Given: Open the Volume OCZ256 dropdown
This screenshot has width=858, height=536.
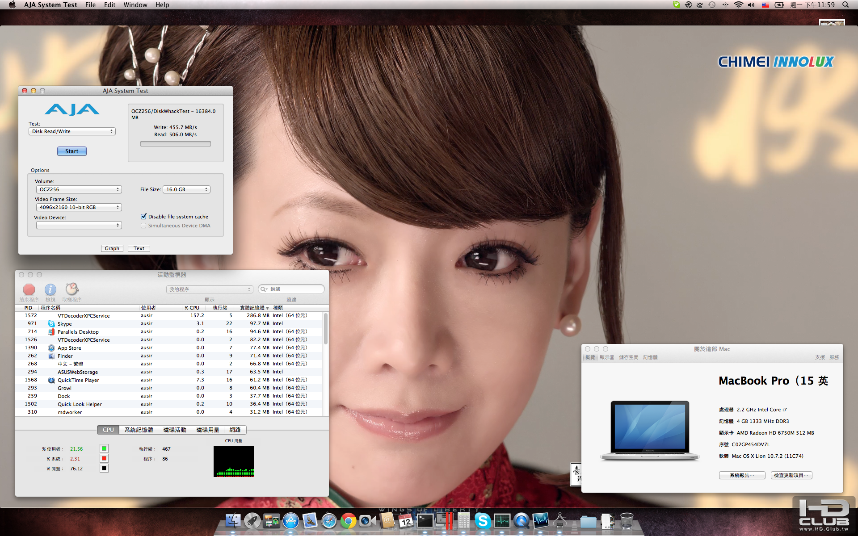Looking at the screenshot, I should [x=79, y=189].
